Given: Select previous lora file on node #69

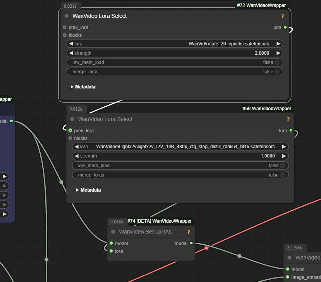Looking at the screenshot, I should [77, 147].
